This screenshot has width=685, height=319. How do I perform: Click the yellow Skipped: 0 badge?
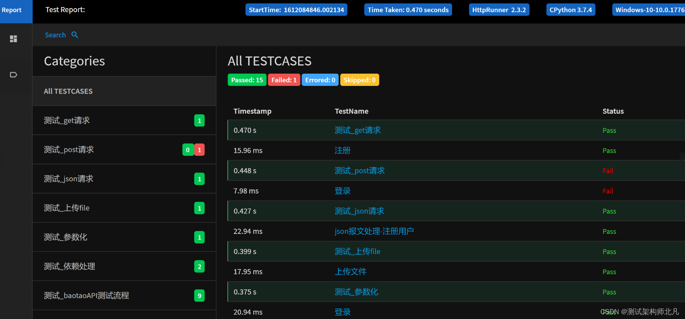pos(360,80)
